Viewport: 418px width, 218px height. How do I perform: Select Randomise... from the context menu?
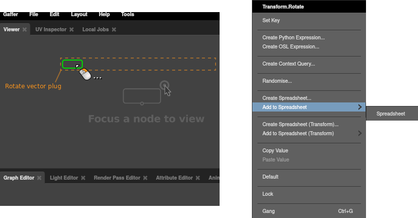[x=277, y=81]
